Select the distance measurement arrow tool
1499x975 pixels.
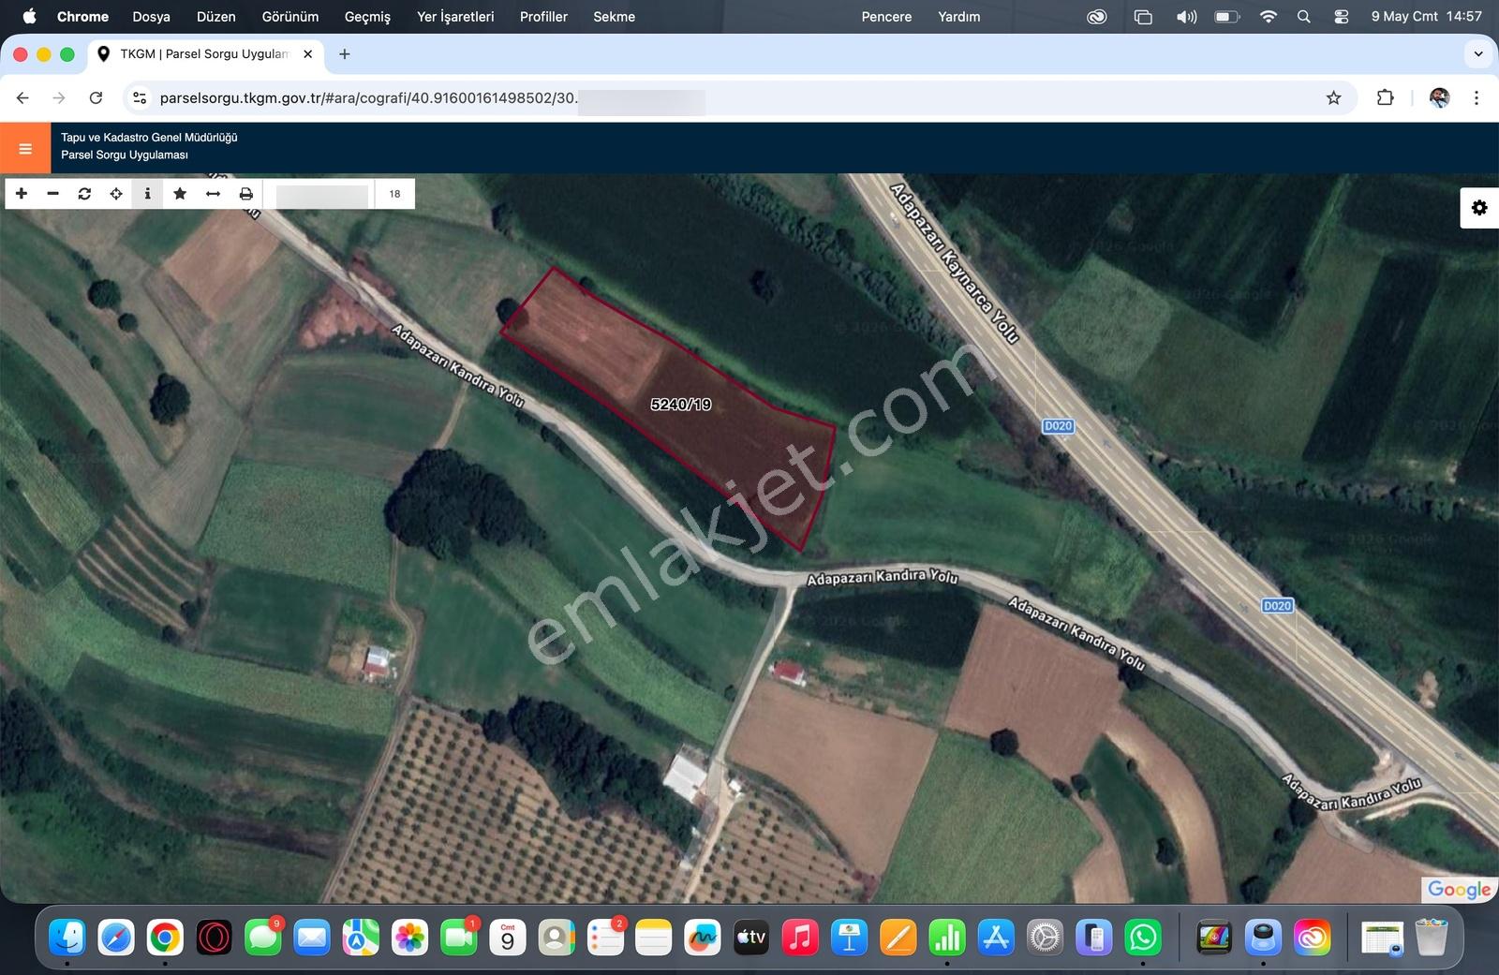(213, 194)
